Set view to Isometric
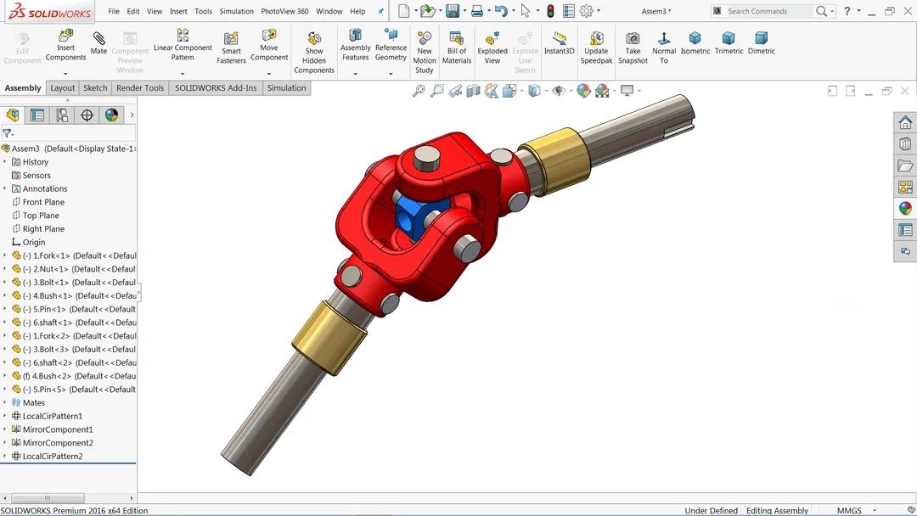This screenshot has height=516, width=917. pos(695,42)
